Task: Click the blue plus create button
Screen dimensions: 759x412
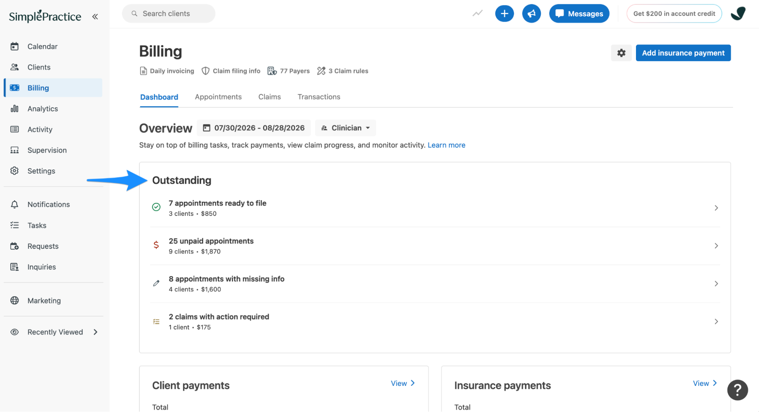Action: 504,14
